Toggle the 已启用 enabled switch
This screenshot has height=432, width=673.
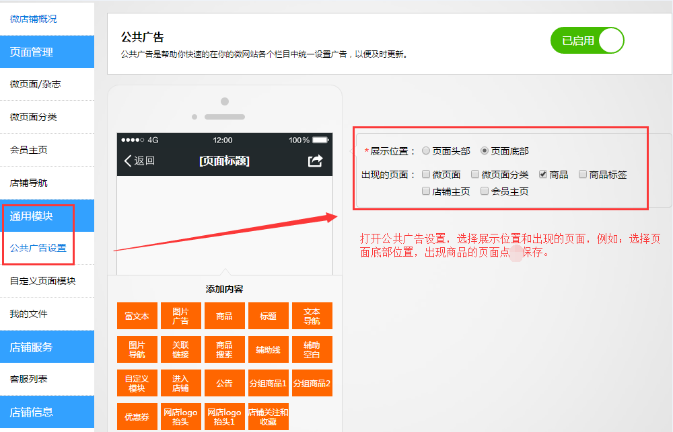[587, 40]
